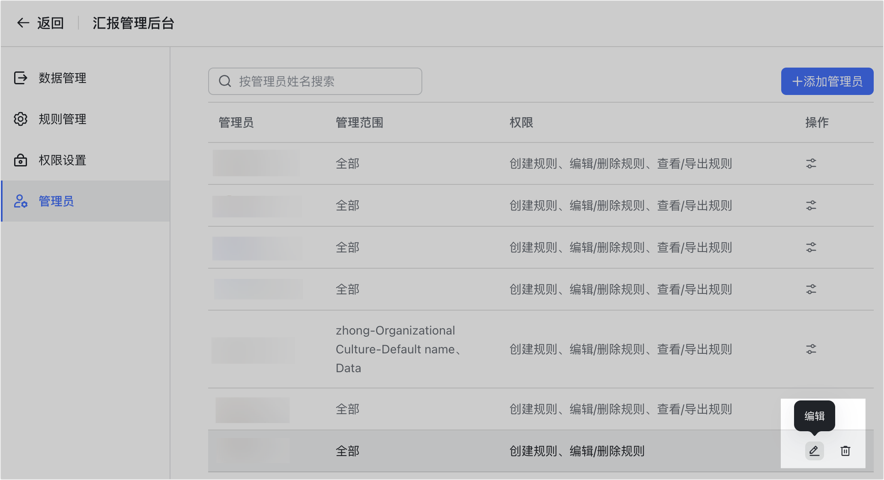Click the back arrow icon
884x480 pixels.
[x=23, y=23]
